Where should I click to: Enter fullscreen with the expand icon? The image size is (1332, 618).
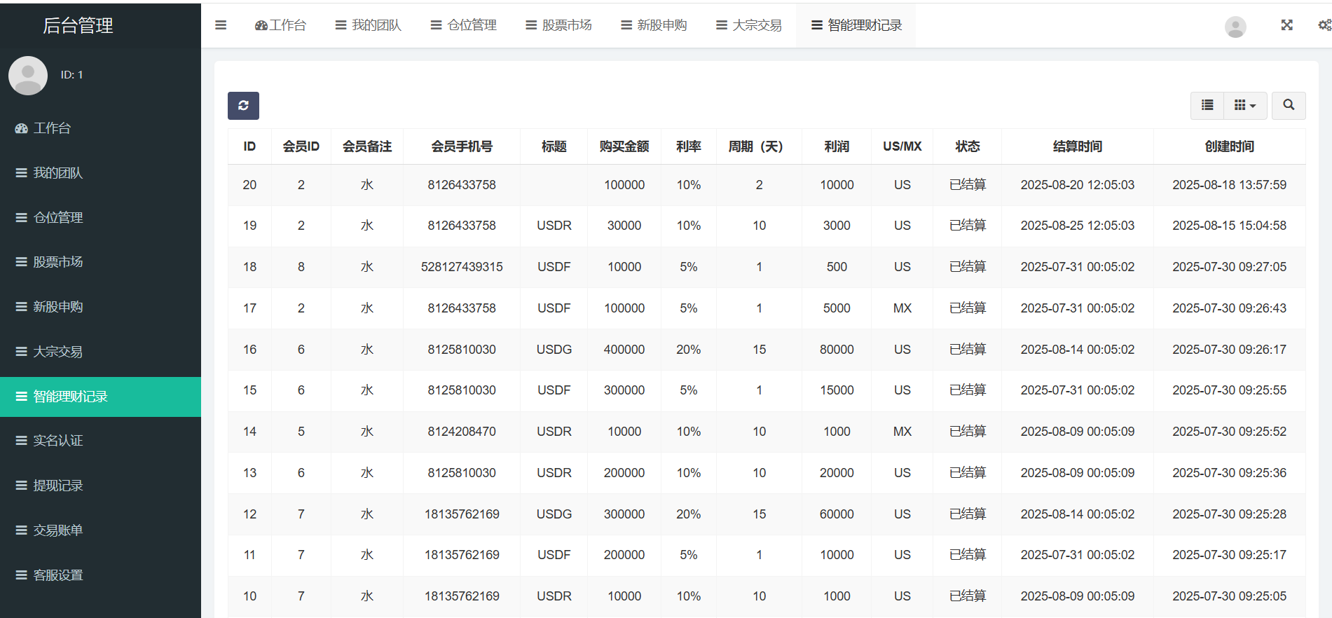[1286, 25]
